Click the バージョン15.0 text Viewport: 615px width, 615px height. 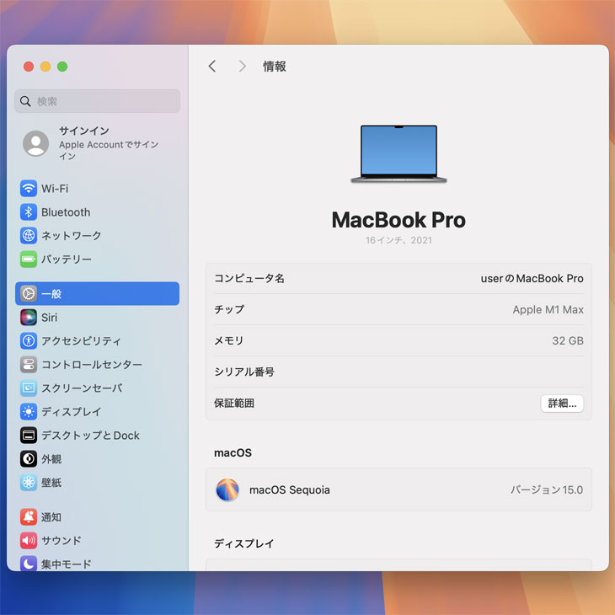point(547,489)
